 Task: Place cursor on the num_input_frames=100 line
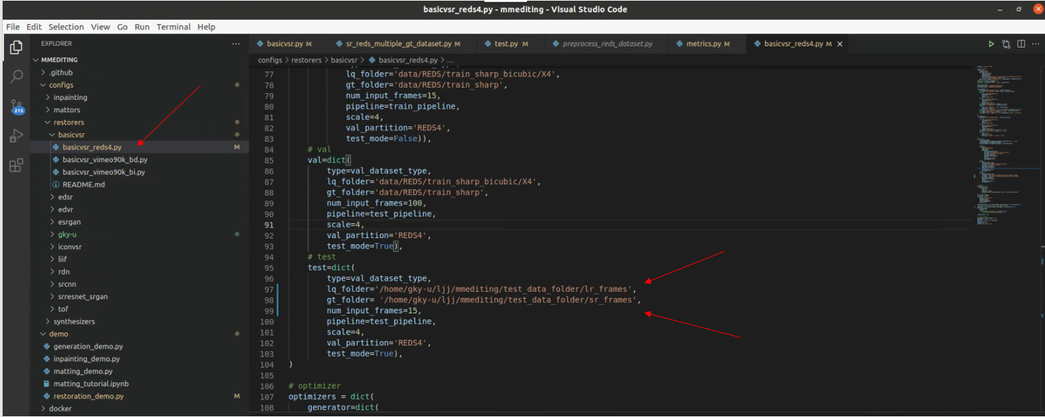pos(376,203)
